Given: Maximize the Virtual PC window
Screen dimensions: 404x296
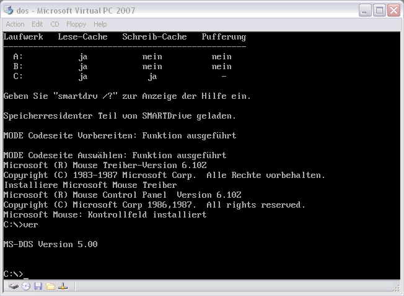Looking at the screenshot, I should pos(379,11).
